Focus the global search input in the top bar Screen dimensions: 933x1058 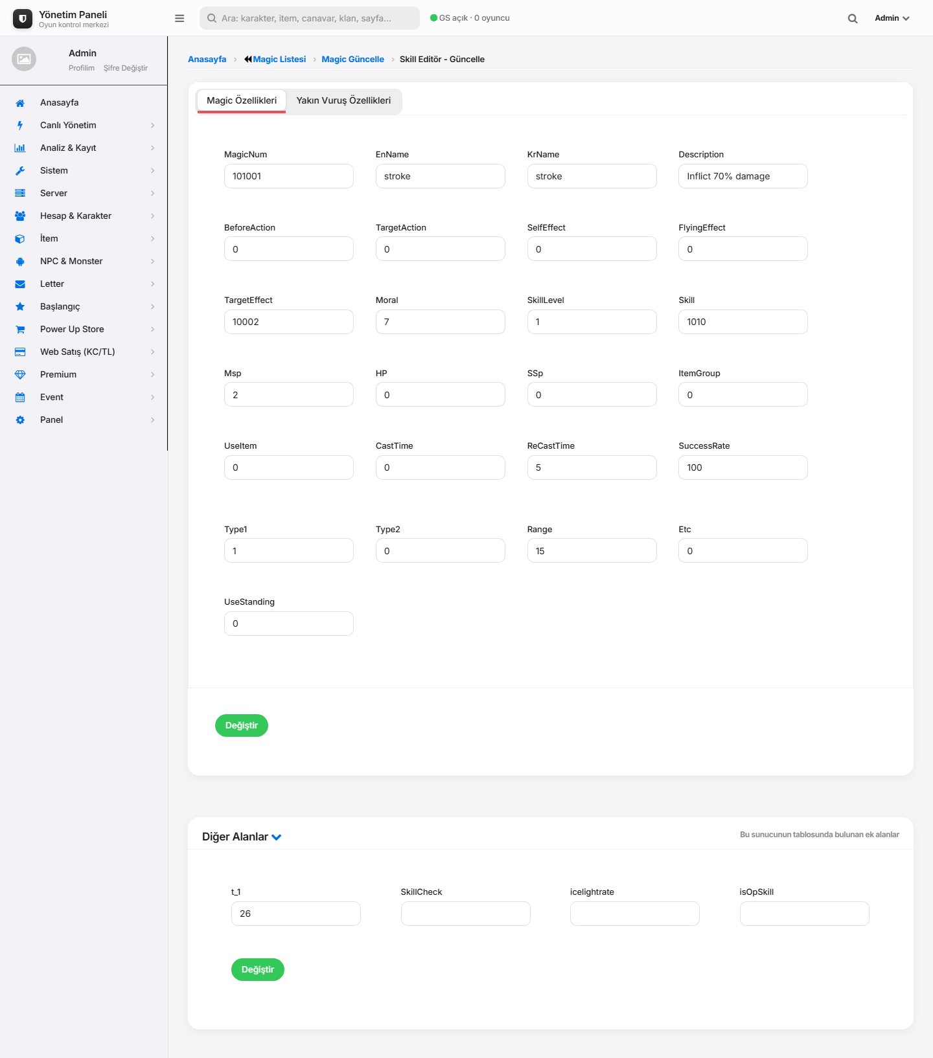310,18
